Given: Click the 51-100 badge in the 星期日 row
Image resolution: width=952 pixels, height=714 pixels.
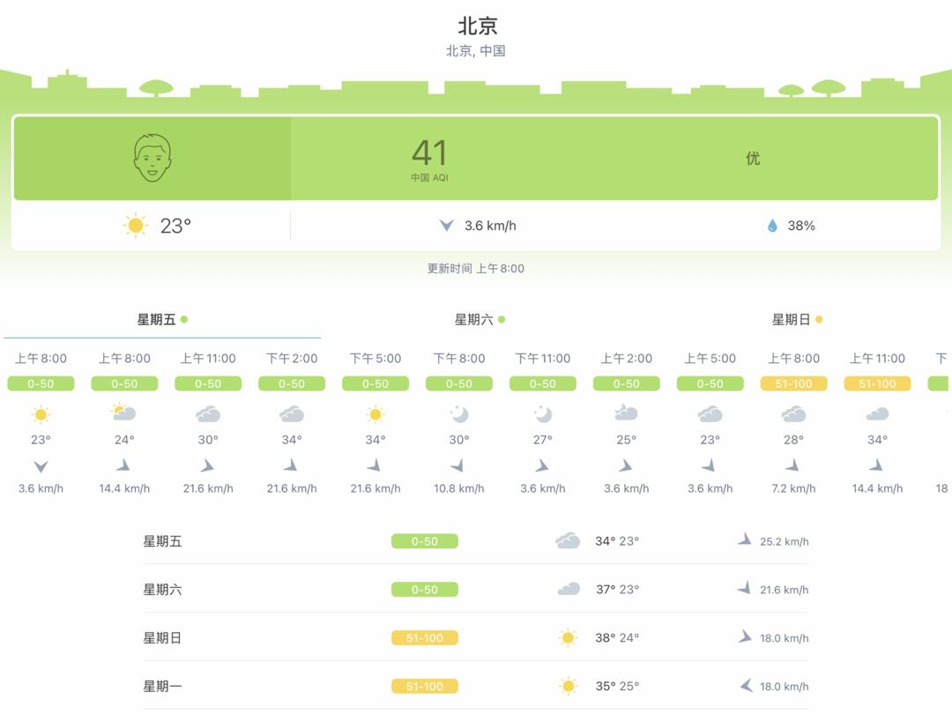Looking at the screenshot, I should [x=424, y=637].
